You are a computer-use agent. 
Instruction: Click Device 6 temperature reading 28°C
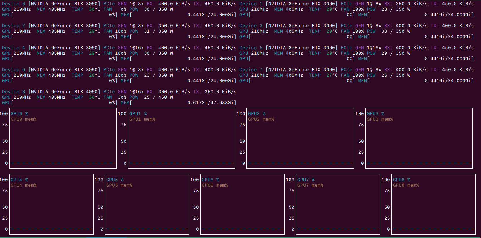pos(94,75)
